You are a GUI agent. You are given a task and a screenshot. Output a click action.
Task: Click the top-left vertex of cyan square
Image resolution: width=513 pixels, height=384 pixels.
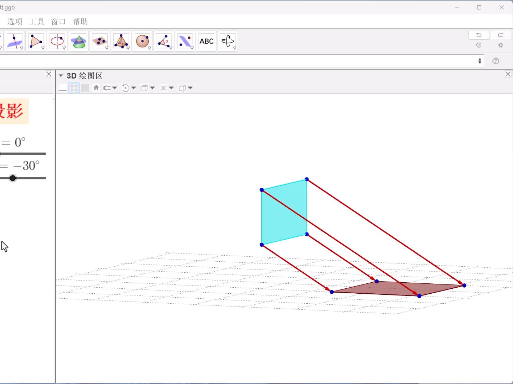click(x=262, y=190)
